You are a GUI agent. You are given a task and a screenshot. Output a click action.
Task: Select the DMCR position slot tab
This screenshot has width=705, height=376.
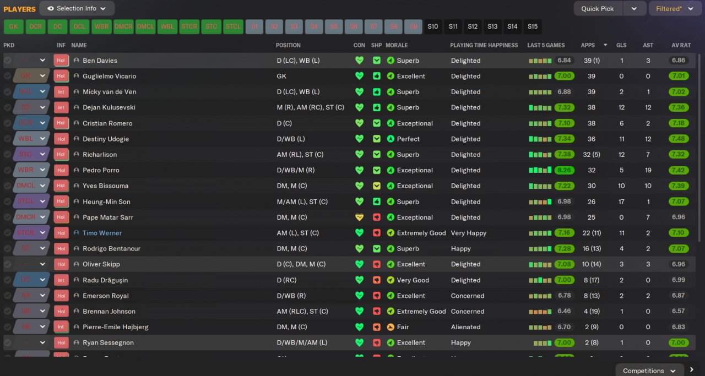coord(123,26)
